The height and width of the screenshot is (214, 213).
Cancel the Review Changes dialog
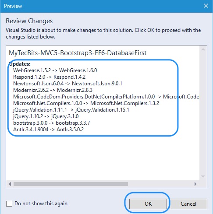(188, 203)
